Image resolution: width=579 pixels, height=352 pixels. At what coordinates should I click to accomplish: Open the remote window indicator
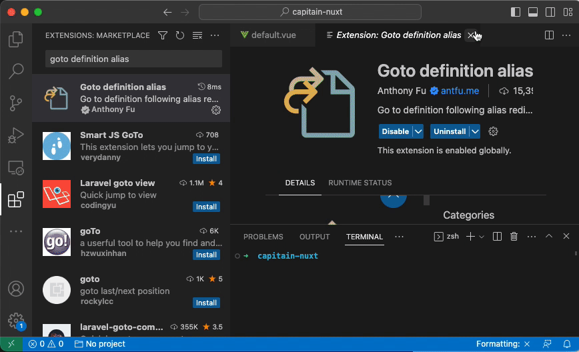coord(11,344)
